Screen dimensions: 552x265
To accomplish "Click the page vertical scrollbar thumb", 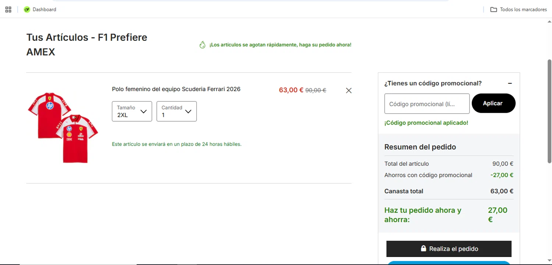I will point(549,111).
